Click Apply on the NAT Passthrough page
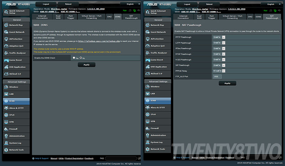Screen dimensions: 285x166 pos(227,83)
